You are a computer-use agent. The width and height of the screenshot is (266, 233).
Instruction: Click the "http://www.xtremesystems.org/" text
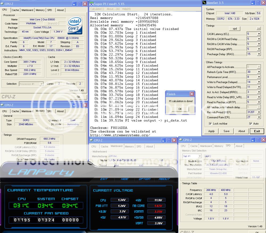[x=120, y=135]
